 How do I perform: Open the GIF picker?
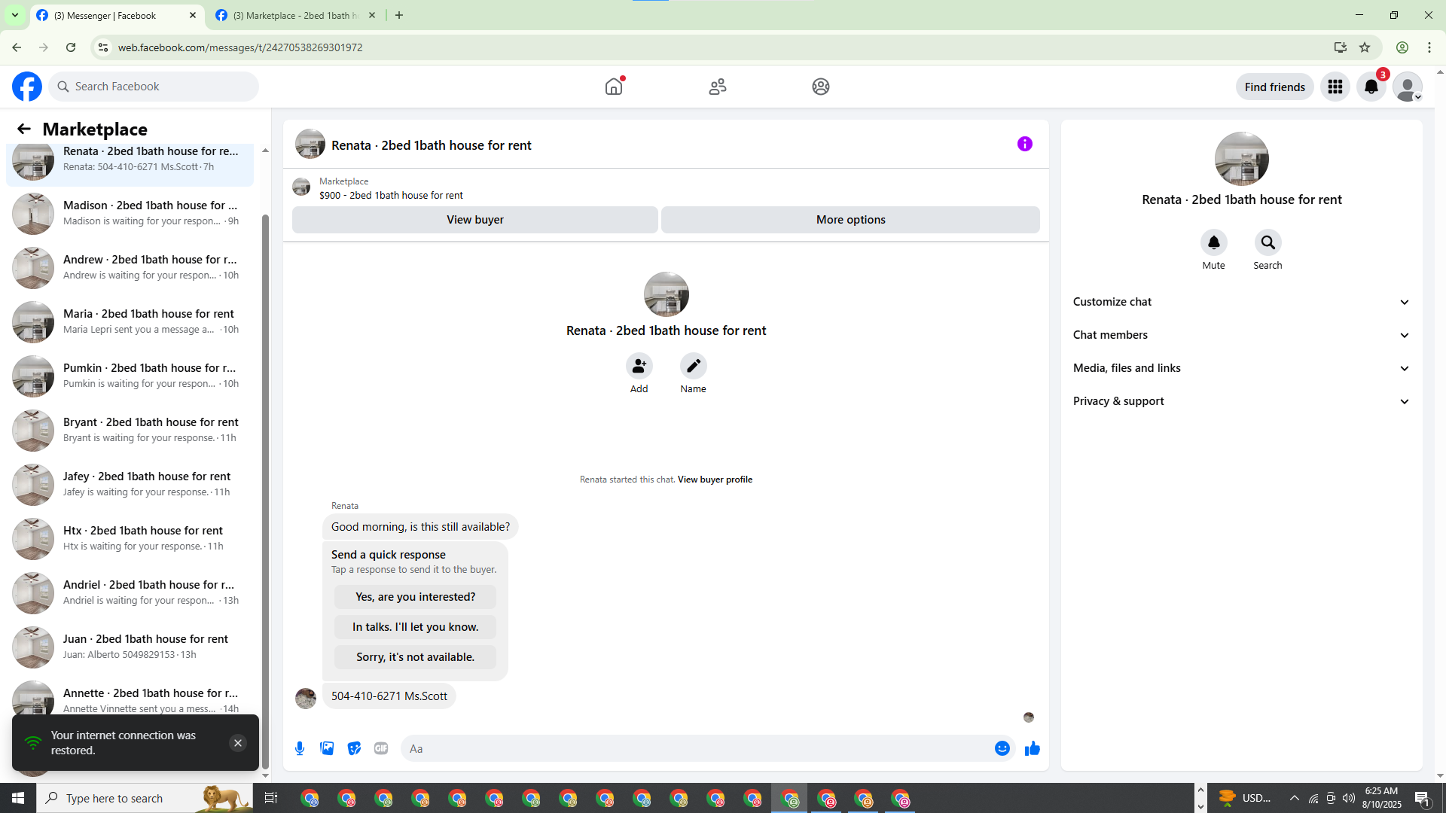tap(381, 748)
